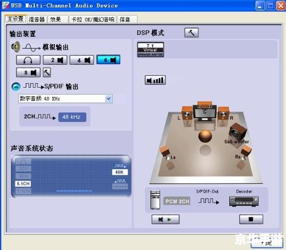This screenshot has width=286, height=250.
Task: Test the right surround Rs speaker
Action: (247, 151)
